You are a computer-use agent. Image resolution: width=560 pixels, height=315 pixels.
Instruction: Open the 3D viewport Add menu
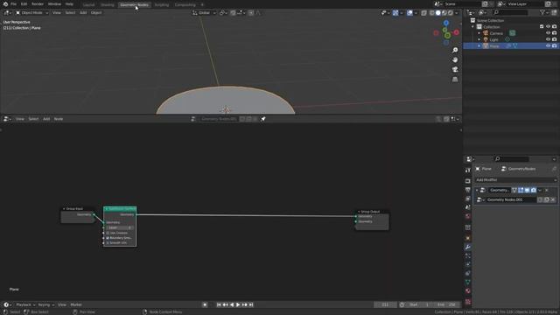(x=83, y=13)
